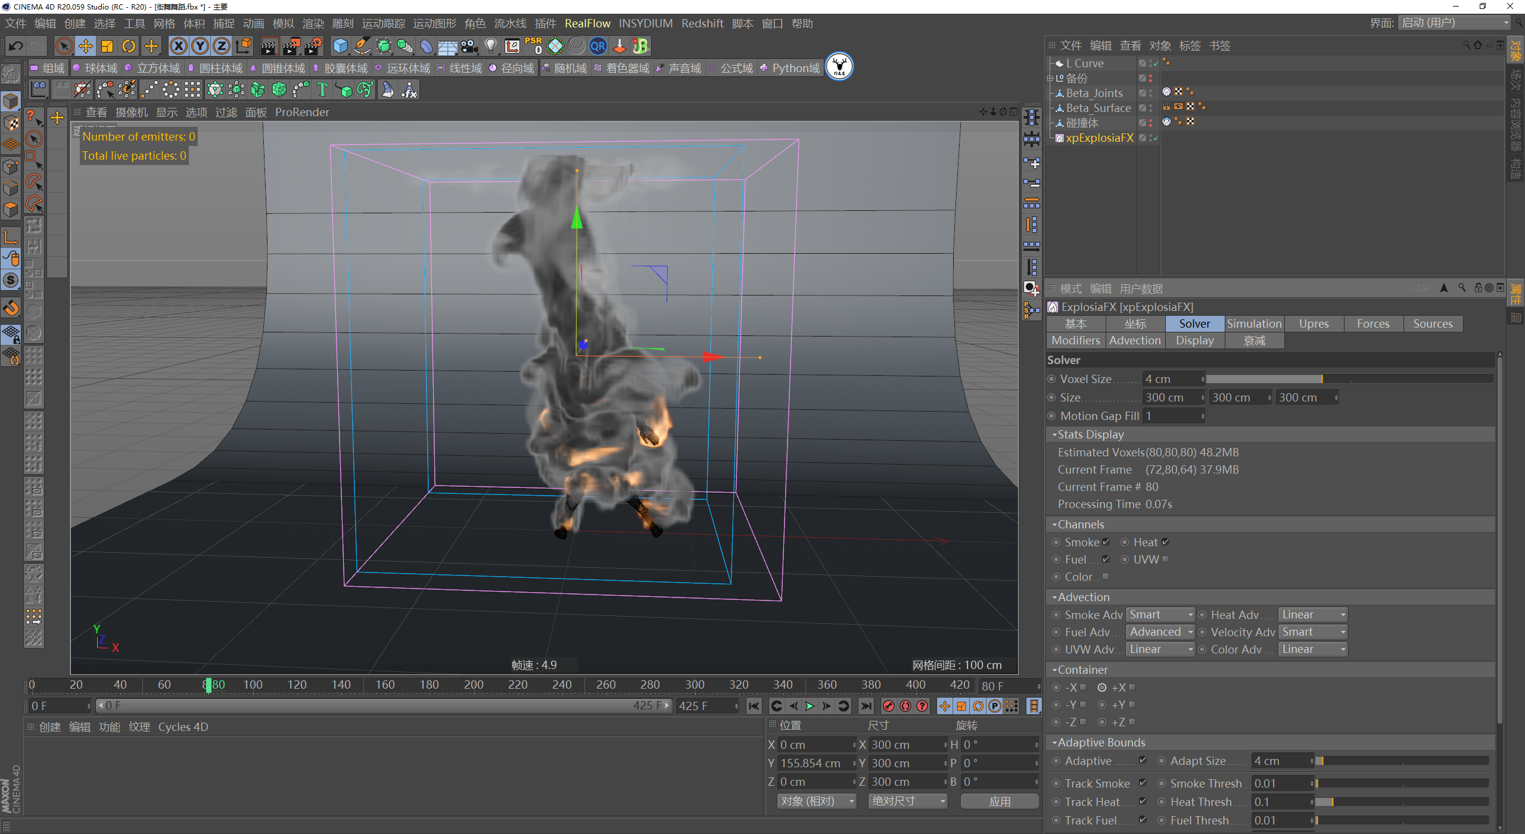
Task: Toggle the Smoke channel checkbox
Action: [1106, 542]
